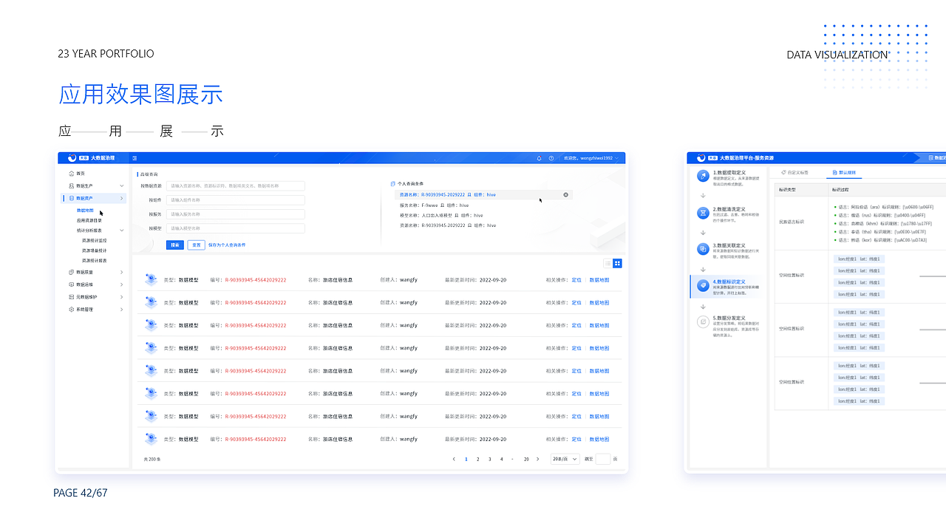
Task: Click the 韩语 (kor) rule line
Action: pyautogui.click(x=880, y=239)
